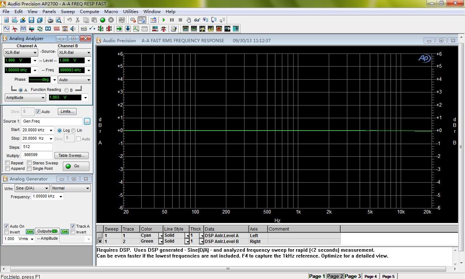Click the undo arrow toolbar icon
Image resolution: width=465 pixels, height=279 pixels.
69,20
